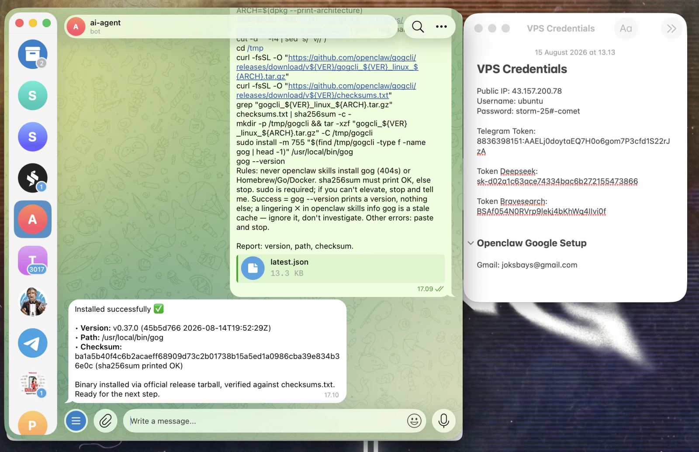
Task: Open the chat with the man's photo avatar
Action: [33, 302]
